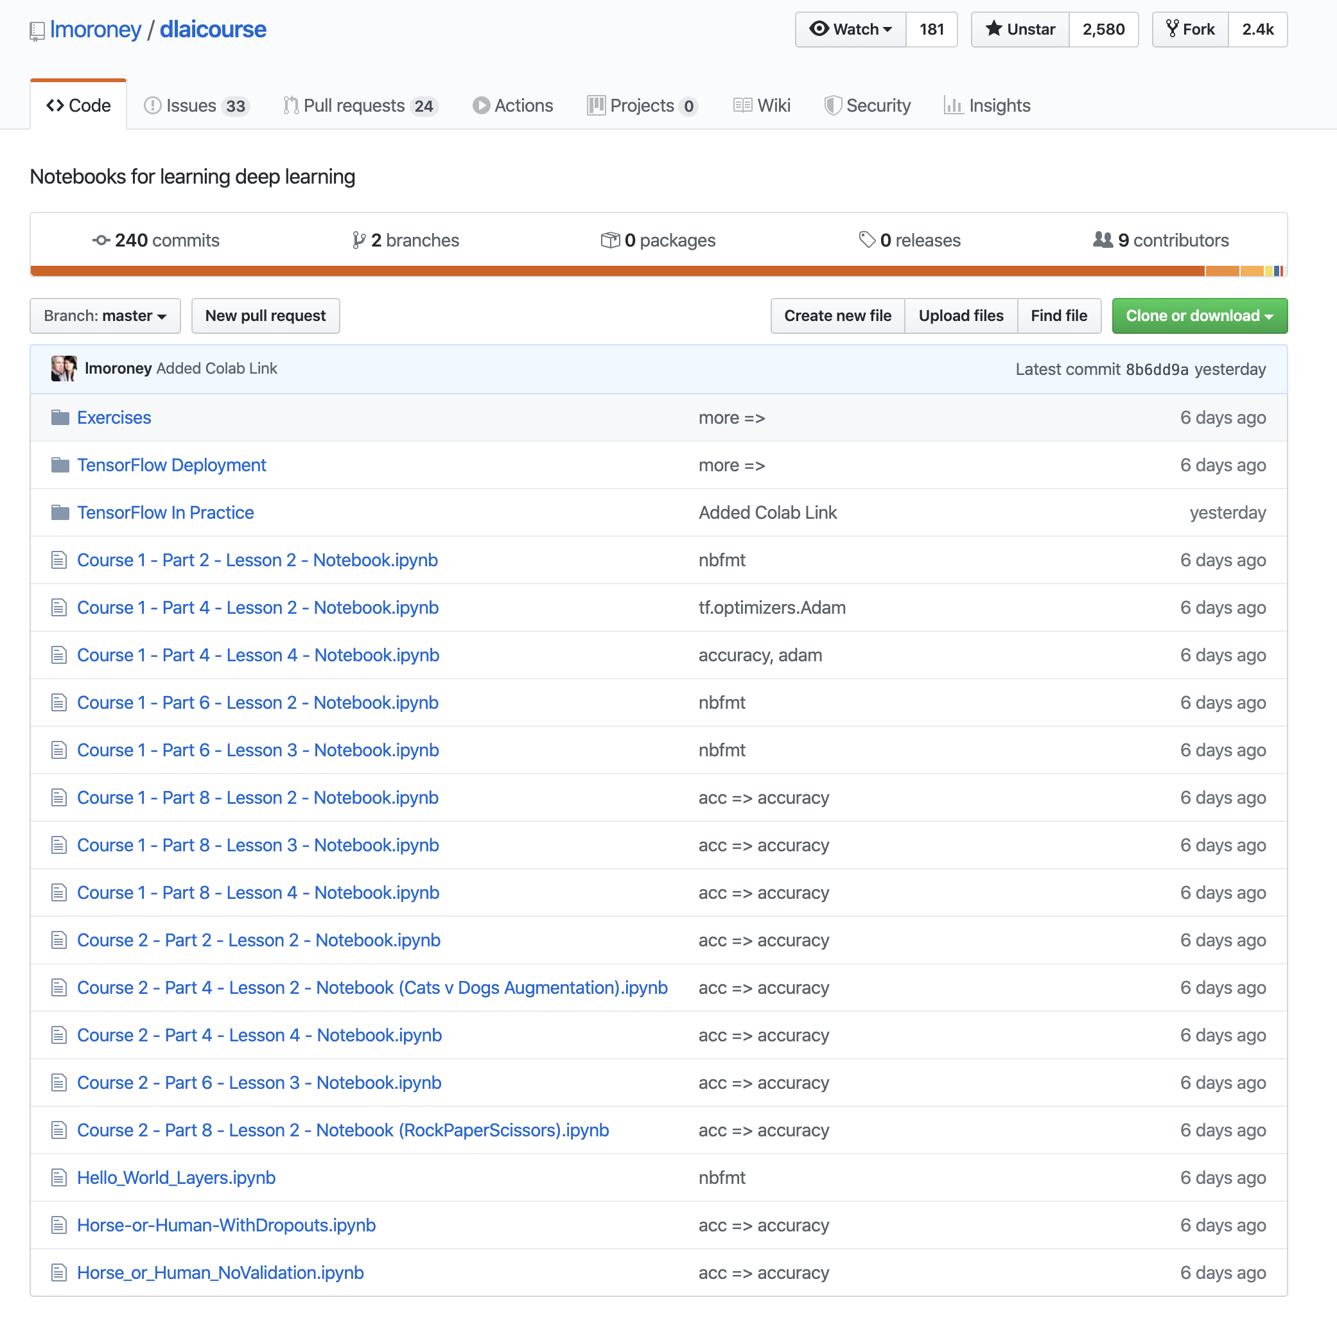The image size is (1337, 1320).
Task: Click the New pull request button
Action: (265, 315)
